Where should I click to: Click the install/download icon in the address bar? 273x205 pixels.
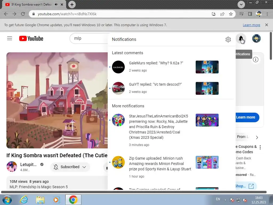(214, 14)
